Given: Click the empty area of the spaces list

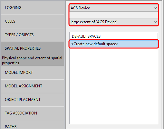Looking at the screenshot, I should click(x=114, y=86).
